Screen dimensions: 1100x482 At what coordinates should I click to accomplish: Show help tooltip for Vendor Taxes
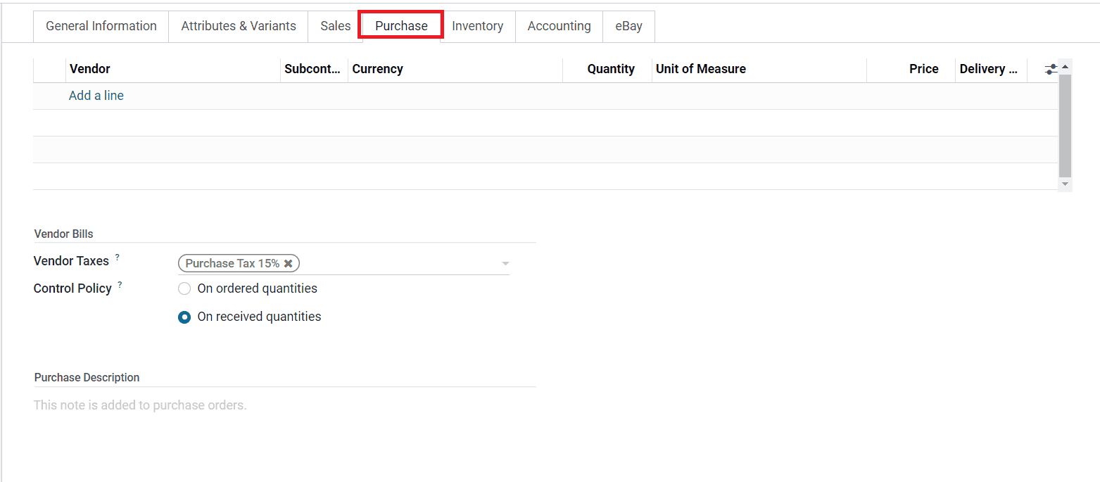click(118, 258)
